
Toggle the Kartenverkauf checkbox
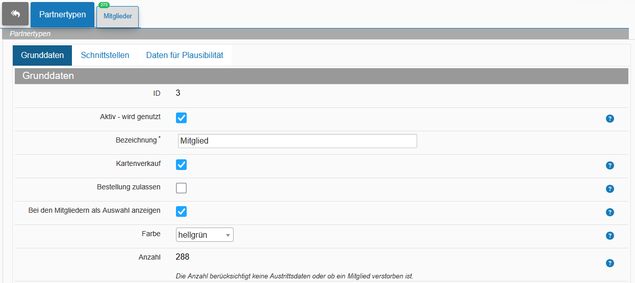pyautogui.click(x=181, y=164)
